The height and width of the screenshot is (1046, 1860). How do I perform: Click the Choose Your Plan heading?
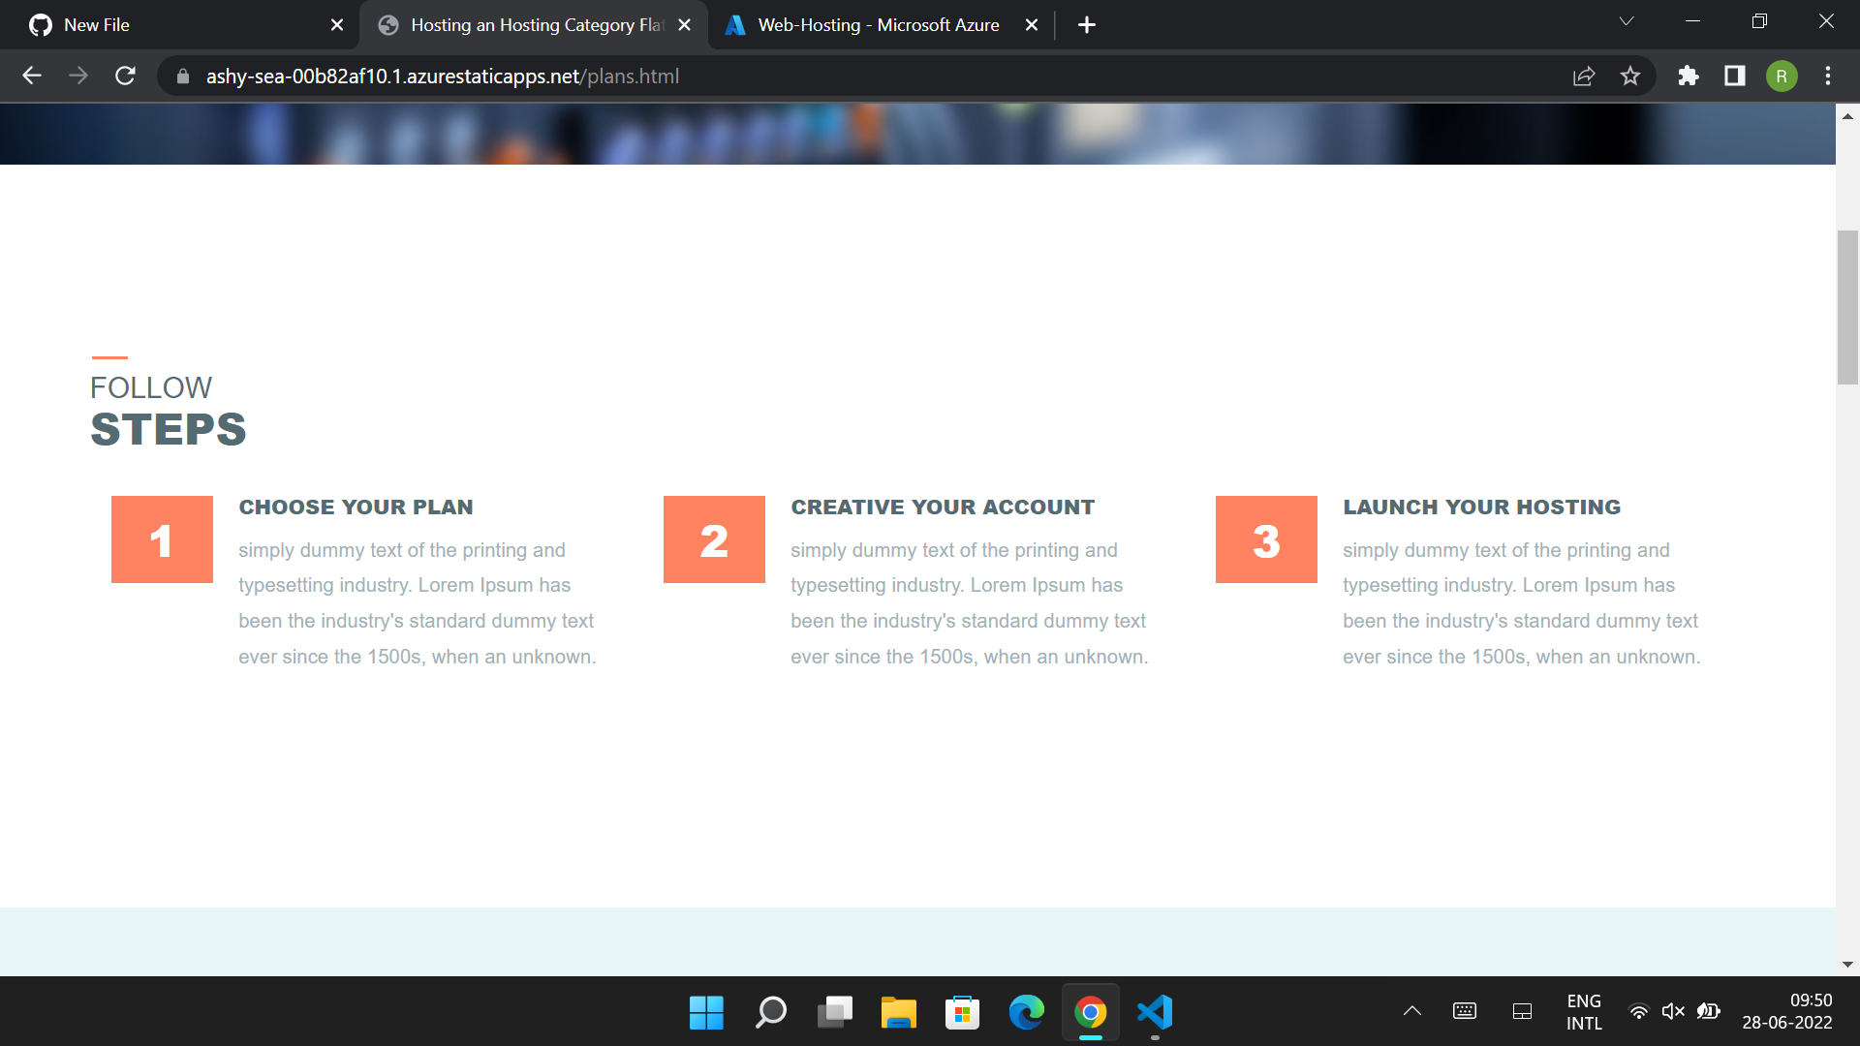356,508
